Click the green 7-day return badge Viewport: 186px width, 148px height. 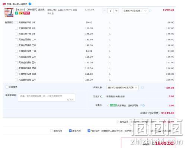point(17,13)
